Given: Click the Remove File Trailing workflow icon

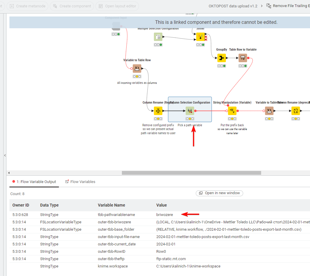Looking at the screenshot, I should pos(268,6).
